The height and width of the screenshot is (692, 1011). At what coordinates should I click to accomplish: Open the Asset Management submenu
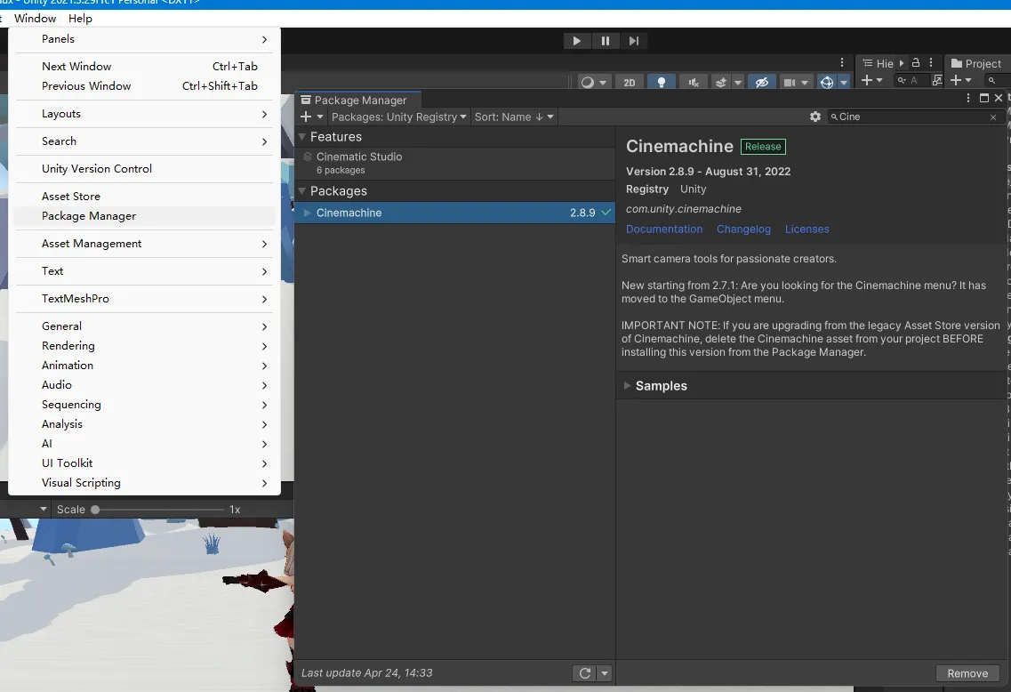click(x=144, y=244)
